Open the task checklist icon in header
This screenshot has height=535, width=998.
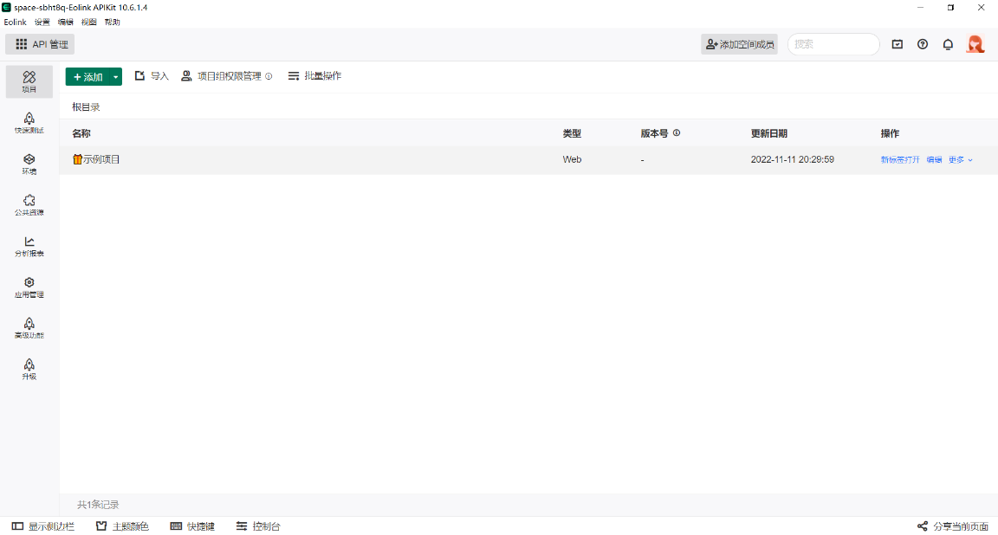click(897, 44)
